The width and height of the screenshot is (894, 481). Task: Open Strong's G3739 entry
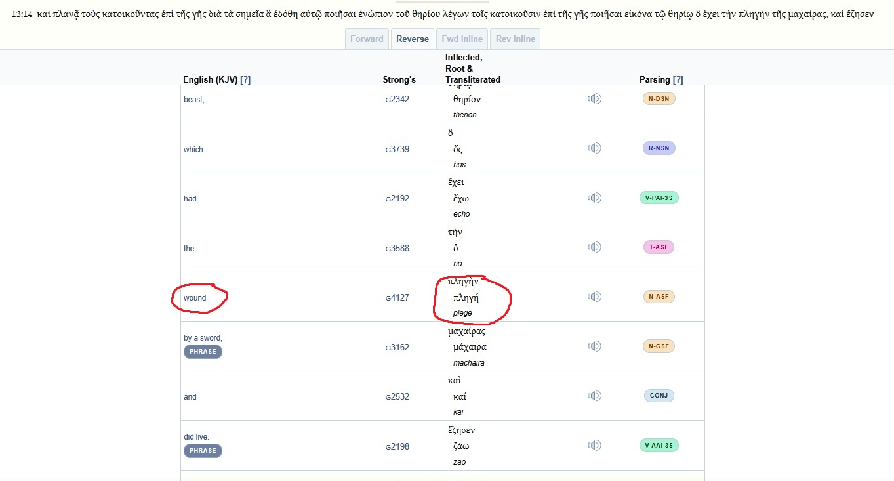point(397,150)
